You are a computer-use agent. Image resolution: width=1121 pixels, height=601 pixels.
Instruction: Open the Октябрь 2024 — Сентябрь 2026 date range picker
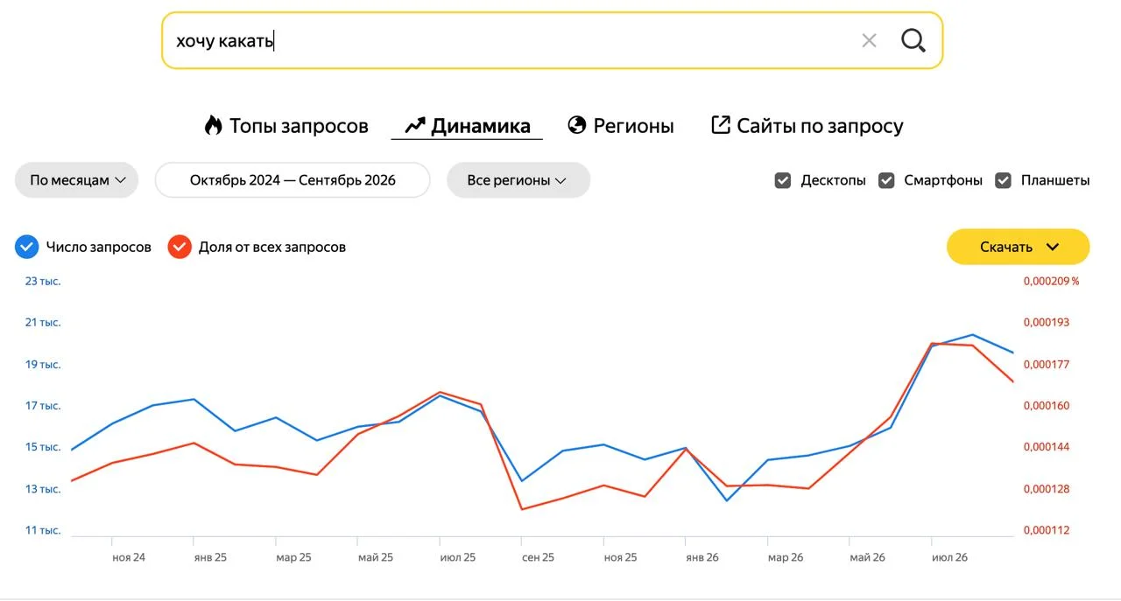click(293, 180)
